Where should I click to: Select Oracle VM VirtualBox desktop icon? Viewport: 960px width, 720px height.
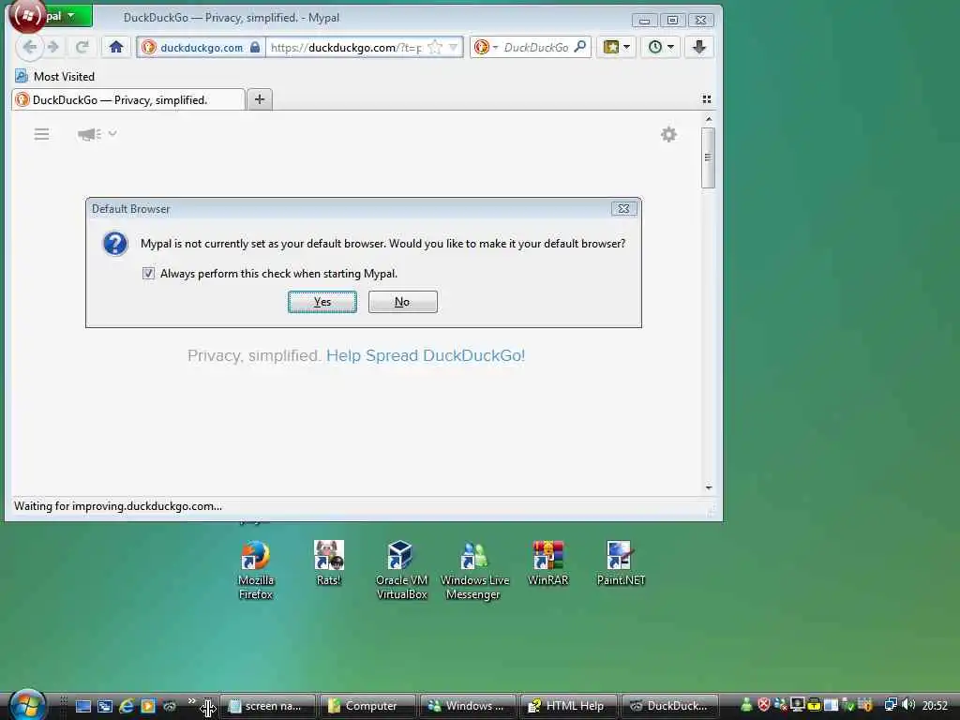[401, 571]
